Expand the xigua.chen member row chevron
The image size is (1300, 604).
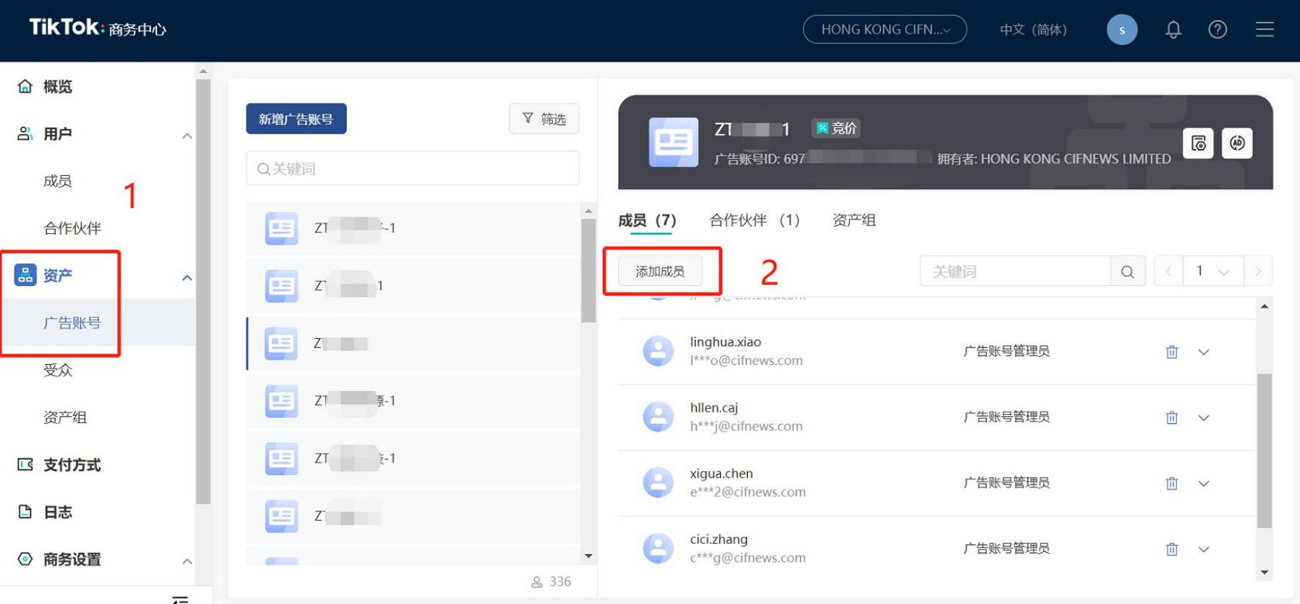tap(1204, 484)
